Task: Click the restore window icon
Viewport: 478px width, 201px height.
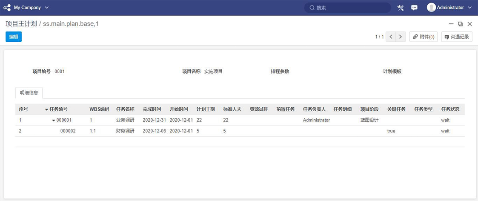Action: click(x=460, y=24)
